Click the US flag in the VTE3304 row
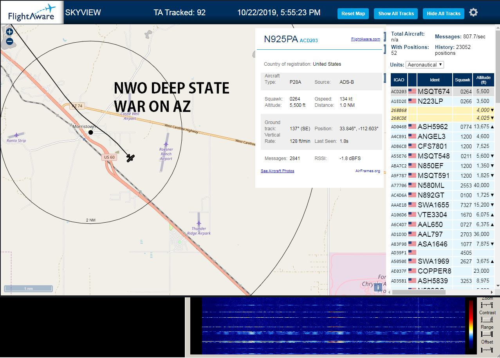Image resolution: width=500 pixels, height=358 pixels. pyautogui.click(x=412, y=214)
